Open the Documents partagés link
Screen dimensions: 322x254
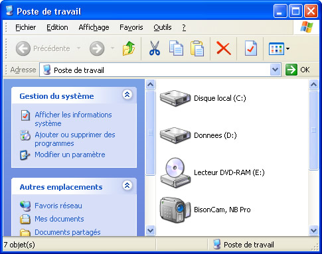(68, 232)
